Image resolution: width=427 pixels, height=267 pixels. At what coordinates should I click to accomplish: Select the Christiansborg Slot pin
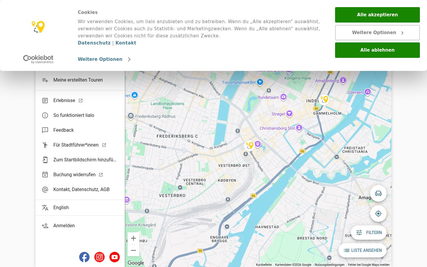[299, 128]
